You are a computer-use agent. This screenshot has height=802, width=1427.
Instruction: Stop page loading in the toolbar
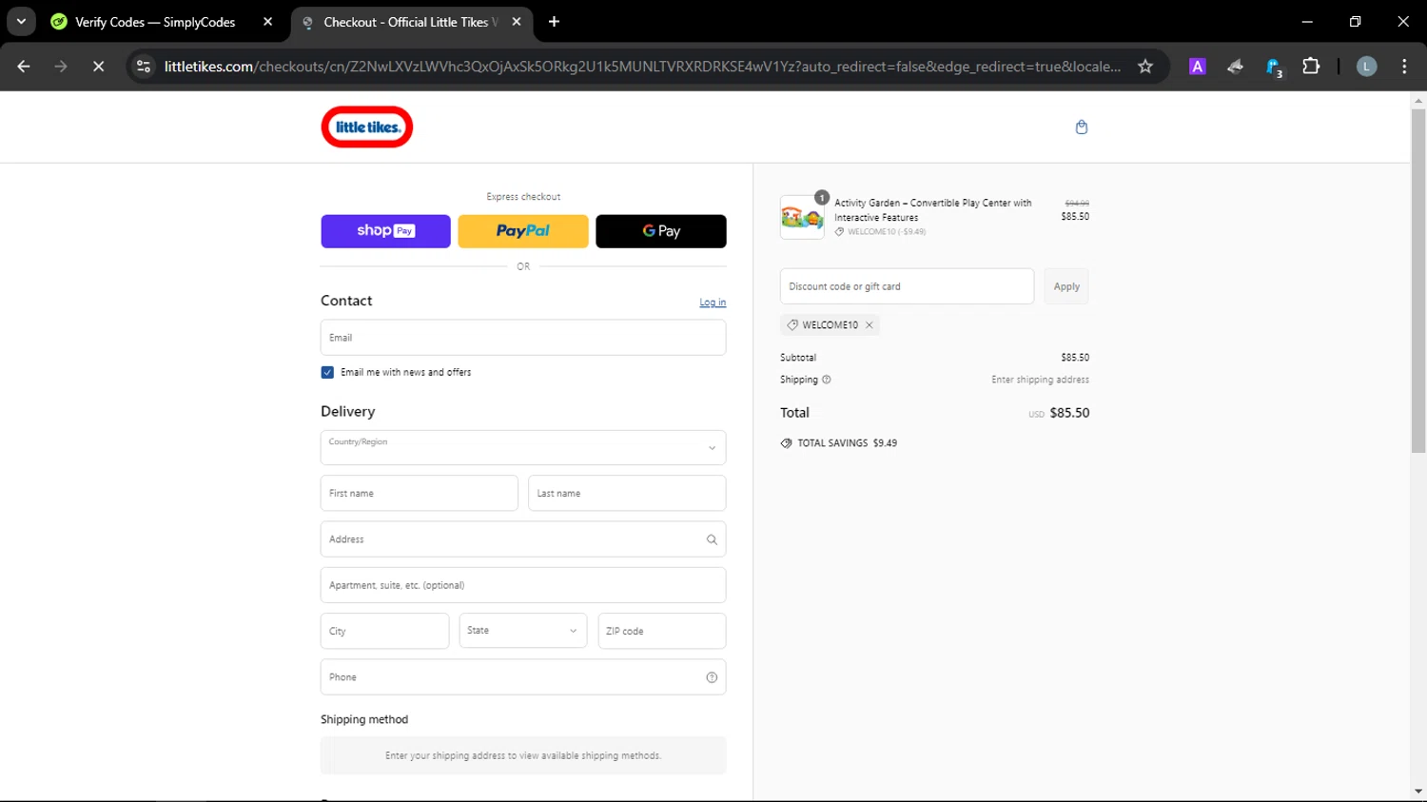tap(98, 67)
